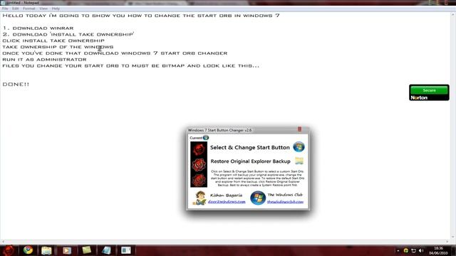Click the first line starting 'Hello today'
Image resolution: width=456 pixels, height=256 pixels.
tap(141, 16)
